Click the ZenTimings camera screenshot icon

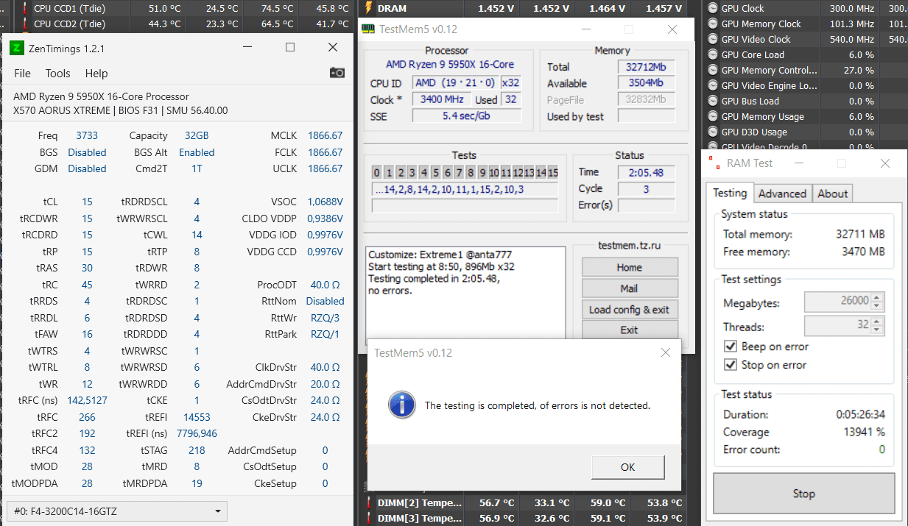pos(337,73)
